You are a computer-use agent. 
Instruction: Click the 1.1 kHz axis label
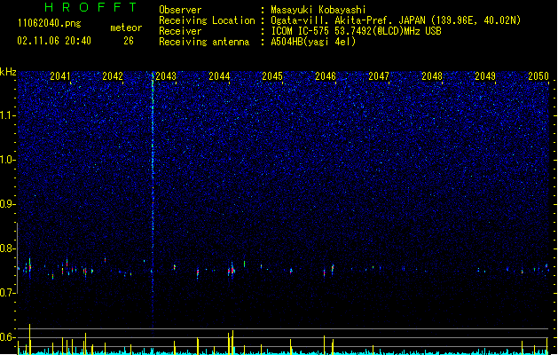[8, 115]
